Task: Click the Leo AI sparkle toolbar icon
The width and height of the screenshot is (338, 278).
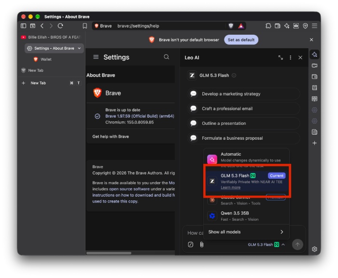Action: click(x=287, y=26)
